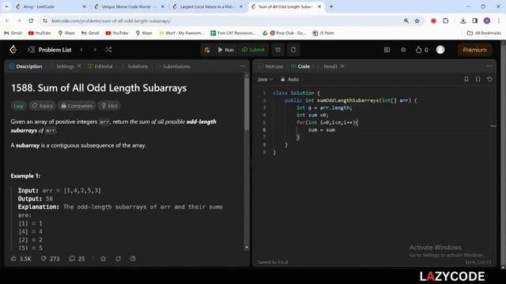Go to next problem arrow
Image resolution: width=506 pixels, height=284 pixels.
(95, 50)
